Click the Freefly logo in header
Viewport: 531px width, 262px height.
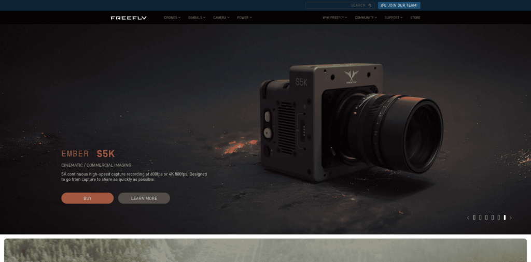129,18
